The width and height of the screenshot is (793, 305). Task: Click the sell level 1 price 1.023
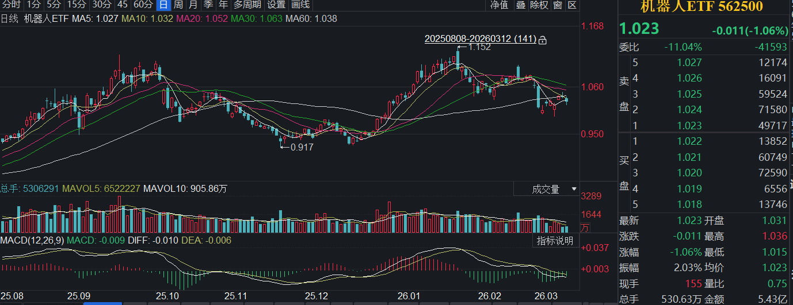(x=689, y=126)
